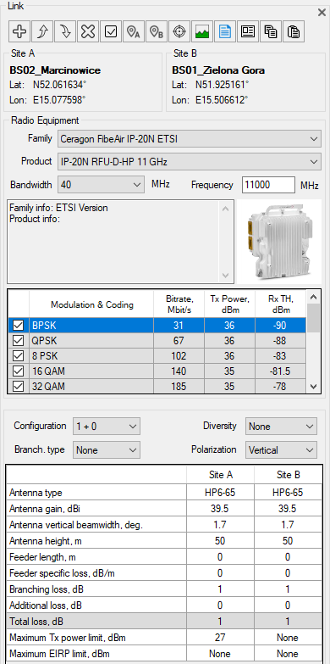330x664 pixels.
Task: Click Site A Antenna height 50 cell
Action: [220, 541]
